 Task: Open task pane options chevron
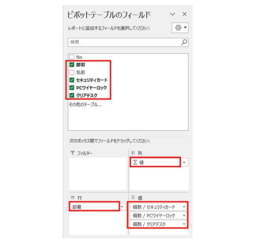pyautogui.click(x=173, y=14)
